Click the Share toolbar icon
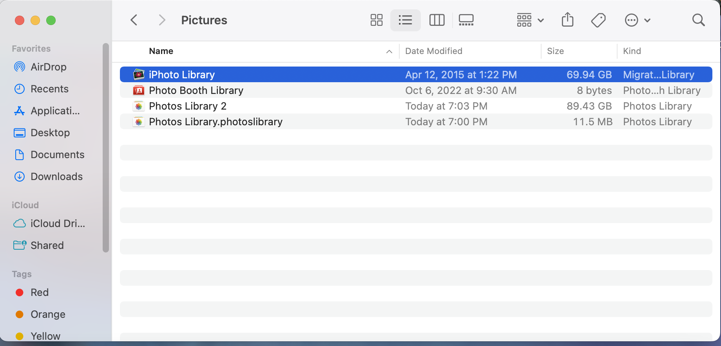 tap(567, 20)
